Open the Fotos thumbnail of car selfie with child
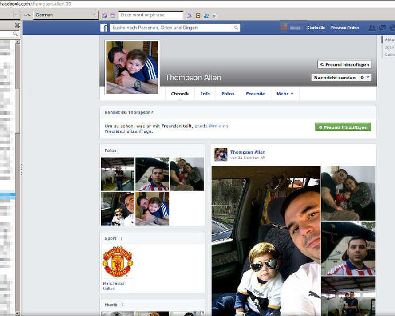Viewport: 395px width, 316px height. [x=117, y=209]
